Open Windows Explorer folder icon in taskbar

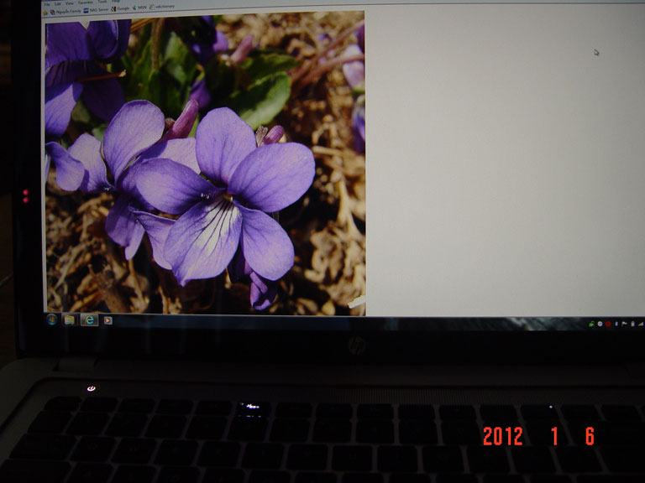point(71,319)
